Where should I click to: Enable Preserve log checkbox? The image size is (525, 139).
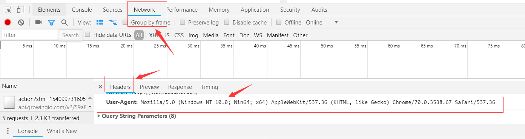click(x=183, y=22)
